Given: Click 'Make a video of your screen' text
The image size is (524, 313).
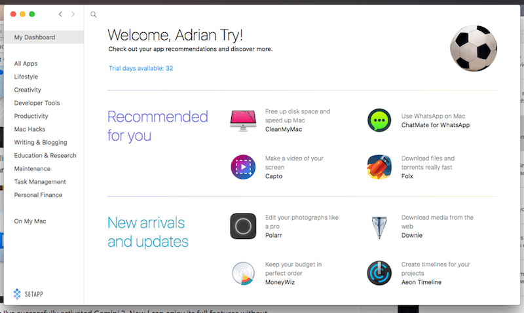Looking at the screenshot, I should coord(294,162).
